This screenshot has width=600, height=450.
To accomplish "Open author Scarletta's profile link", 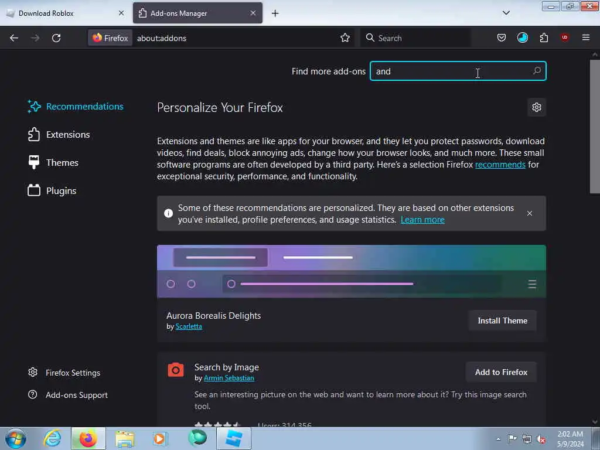I will (189, 326).
